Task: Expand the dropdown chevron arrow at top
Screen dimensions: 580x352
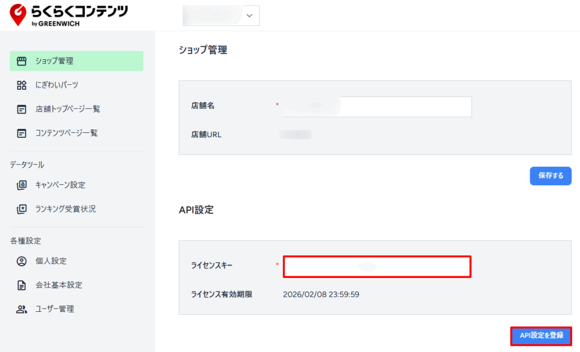Action: (x=250, y=15)
